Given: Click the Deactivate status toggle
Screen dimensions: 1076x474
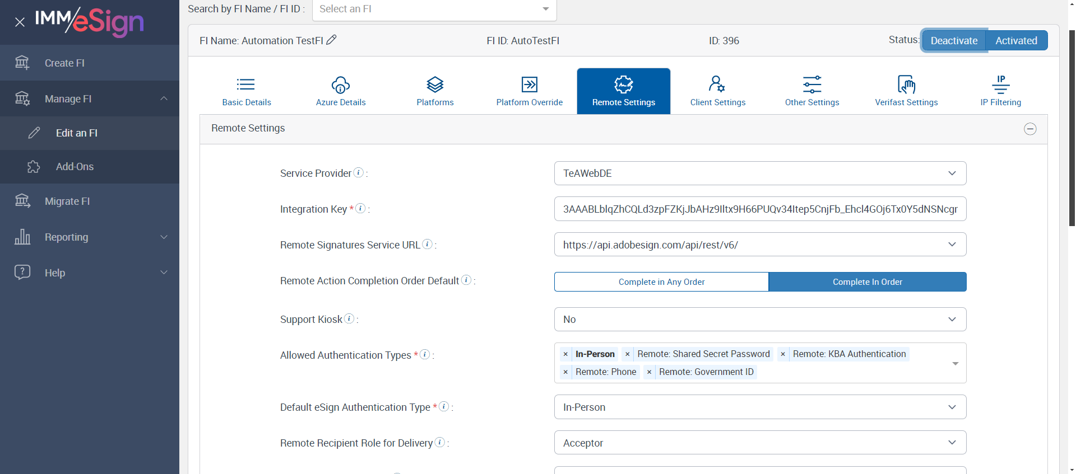Looking at the screenshot, I should pos(954,40).
